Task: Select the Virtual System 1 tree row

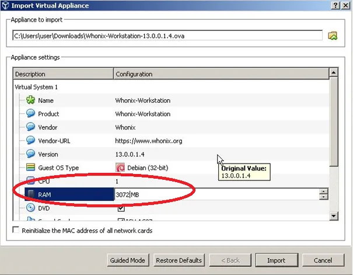Action: (36, 87)
